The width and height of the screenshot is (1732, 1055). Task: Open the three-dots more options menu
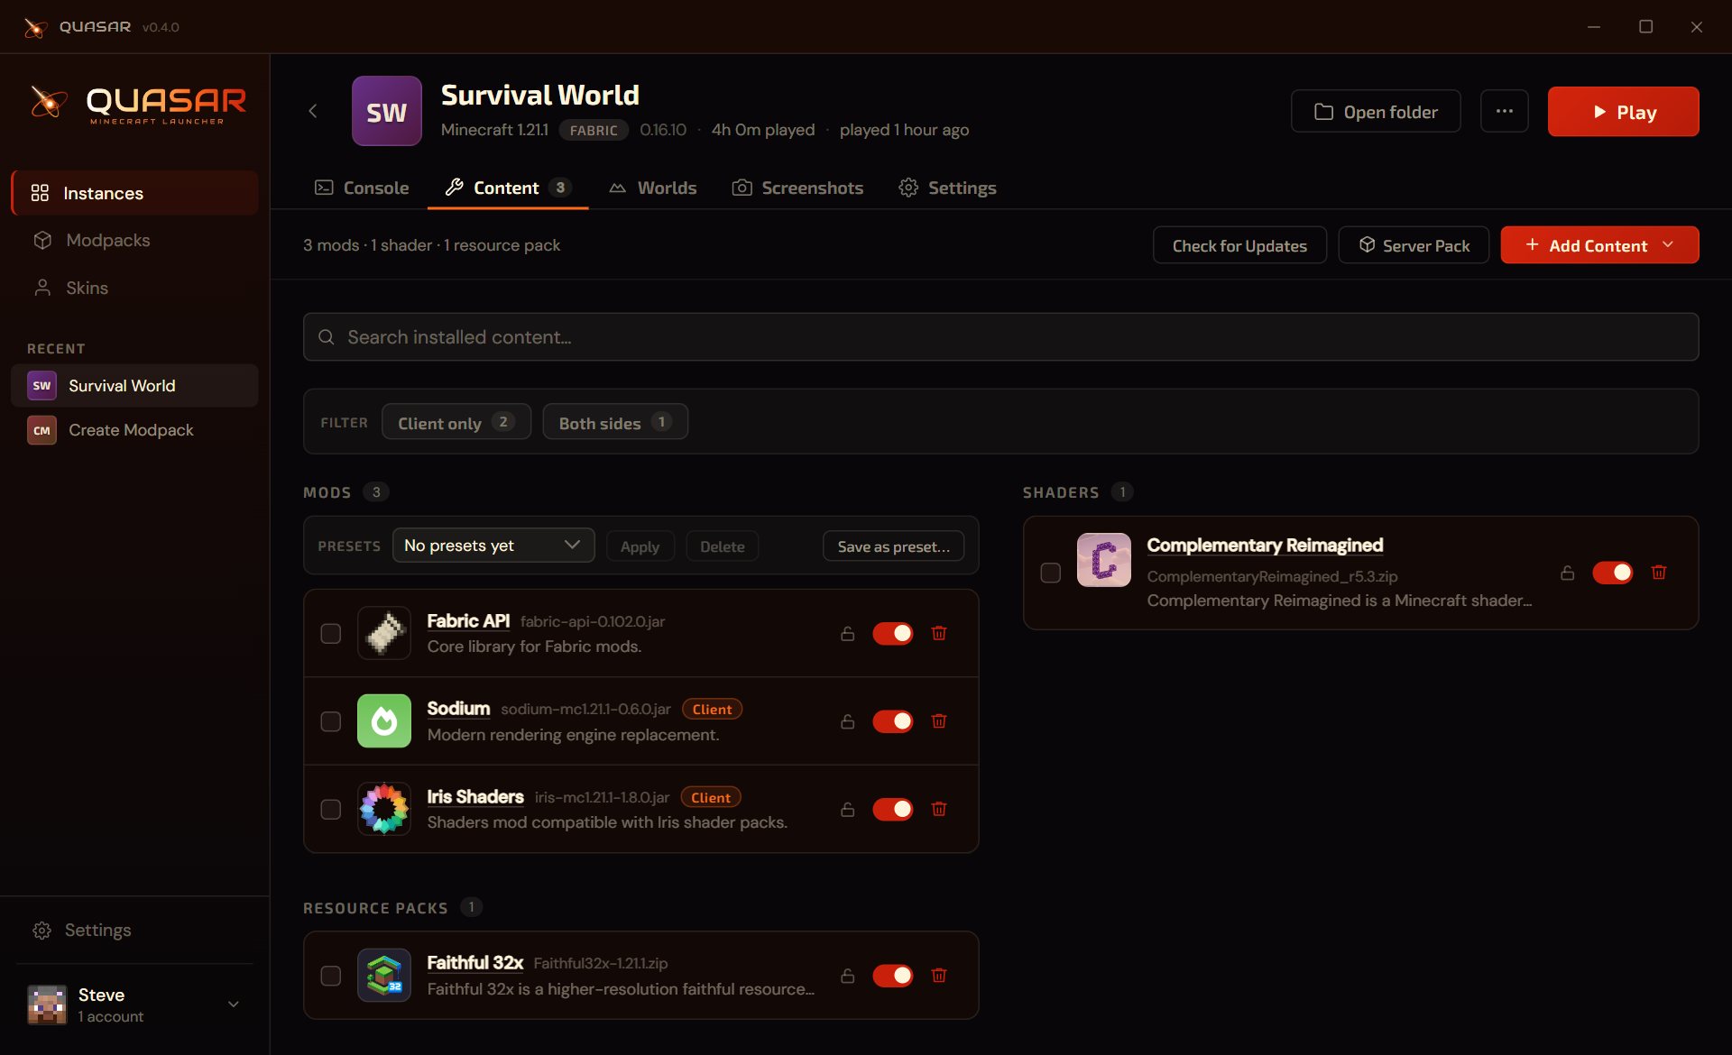point(1504,111)
